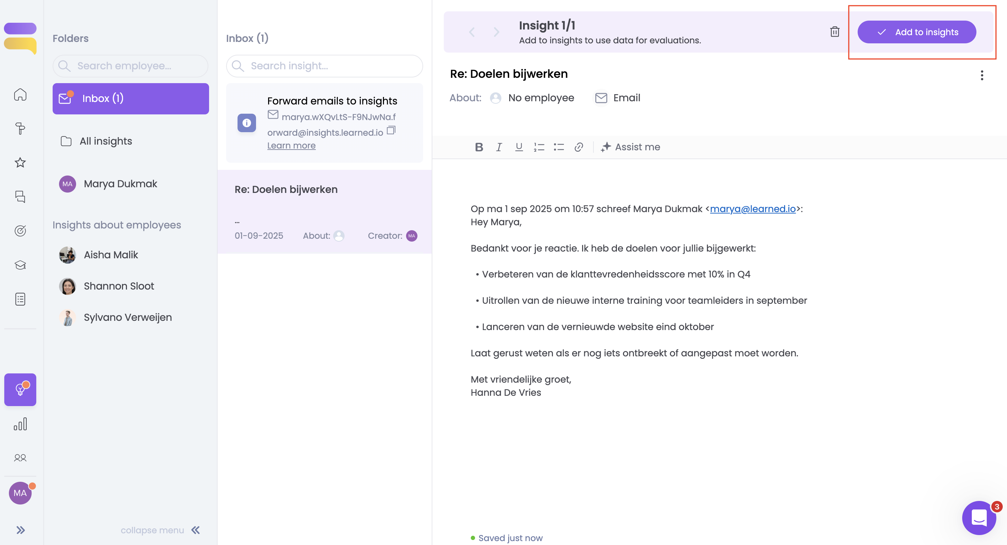
Task: Insert a bulleted list
Action: pos(559,147)
